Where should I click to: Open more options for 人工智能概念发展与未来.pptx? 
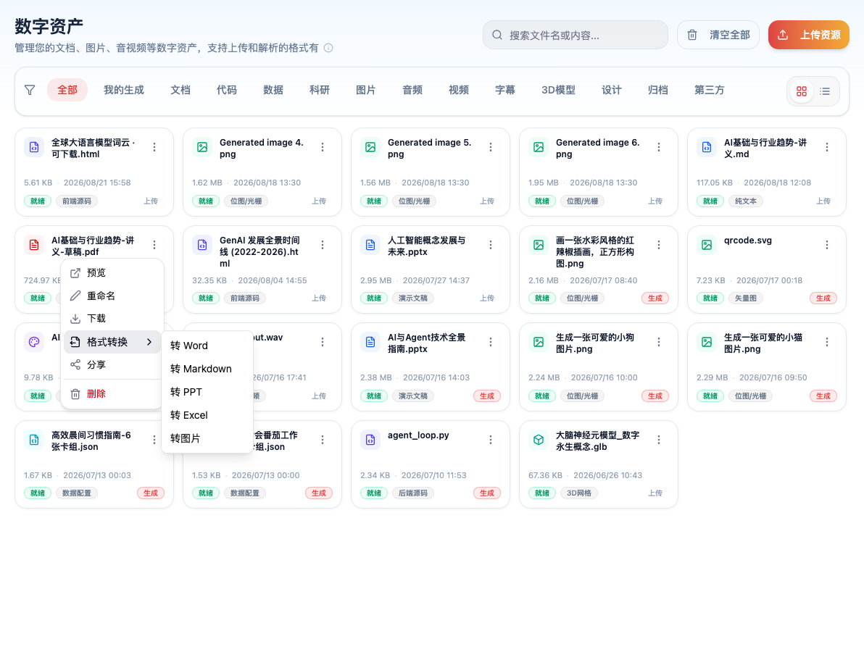click(x=491, y=245)
